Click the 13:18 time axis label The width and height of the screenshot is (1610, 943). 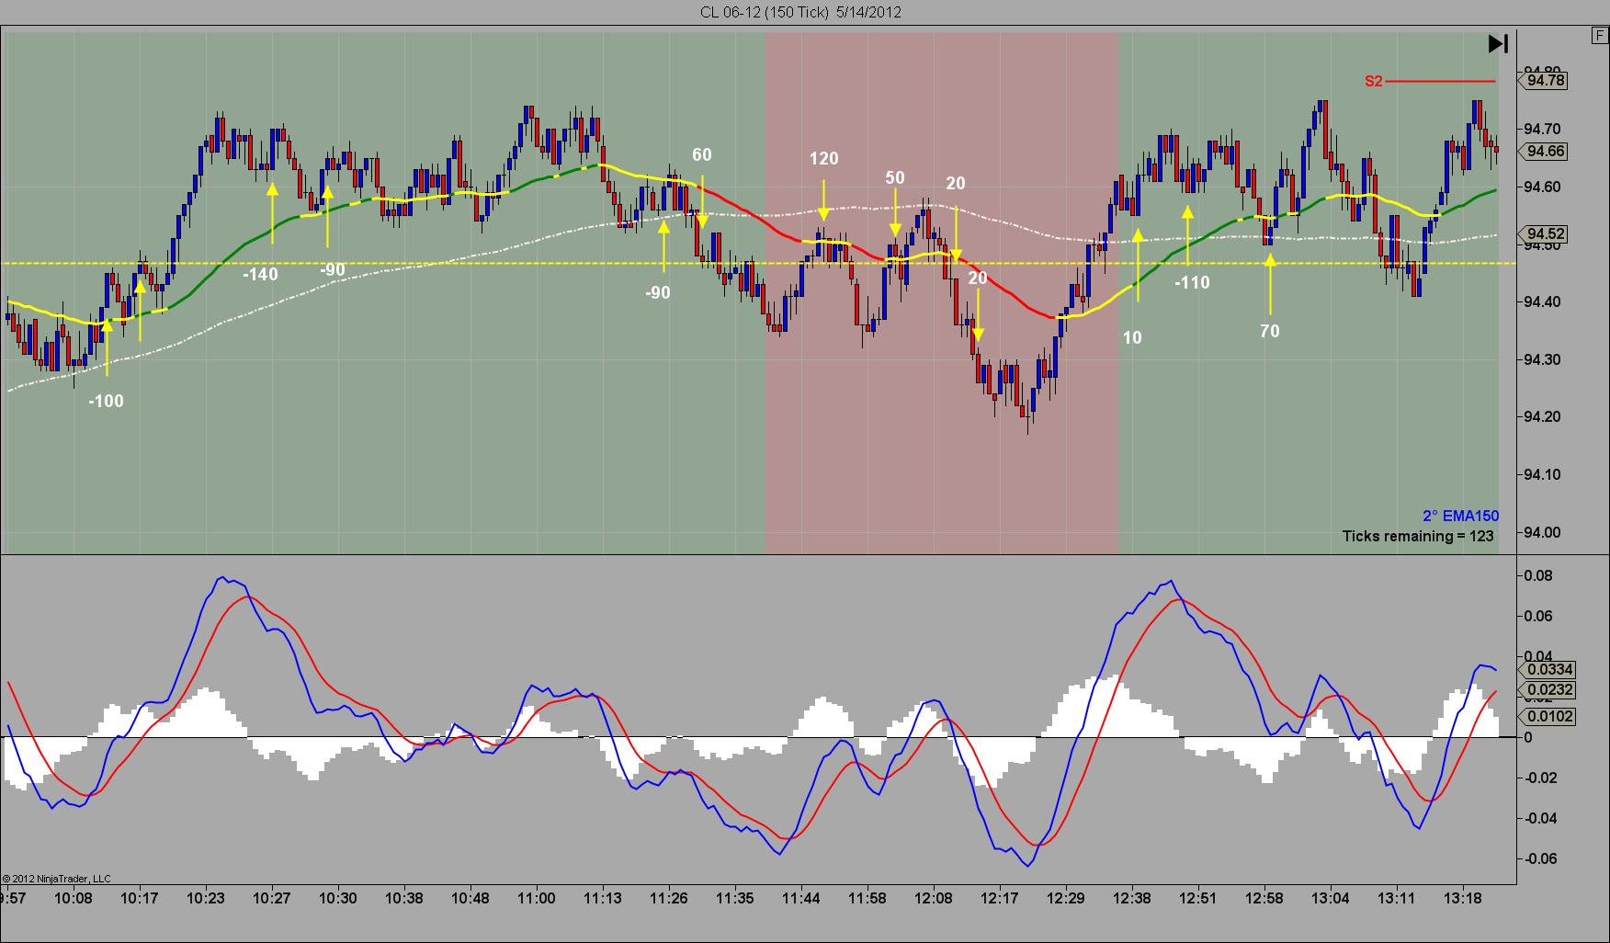click(x=1462, y=898)
